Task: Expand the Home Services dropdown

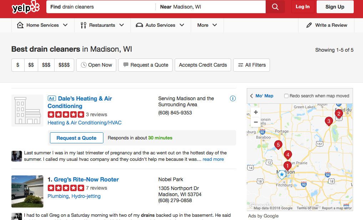Action: point(42,25)
